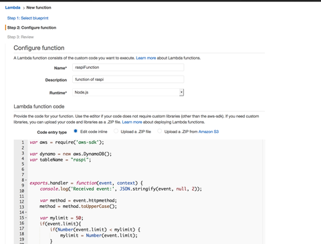Go to Step 1: Select blueprint
The height and width of the screenshot is (244, 321).
[x=27, y=18]
